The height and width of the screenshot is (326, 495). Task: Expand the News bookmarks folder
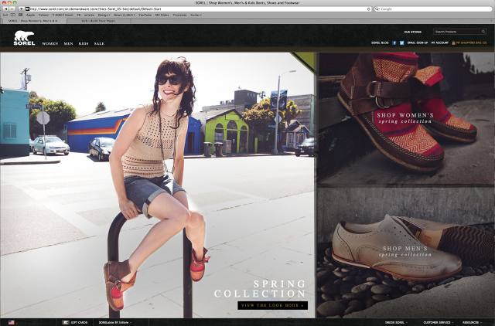pyautogui.click(x=125, y=15)
